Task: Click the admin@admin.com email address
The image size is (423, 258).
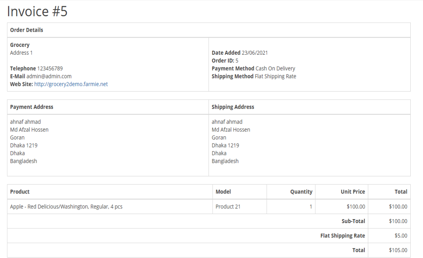Action: click(x=49, y=76)
